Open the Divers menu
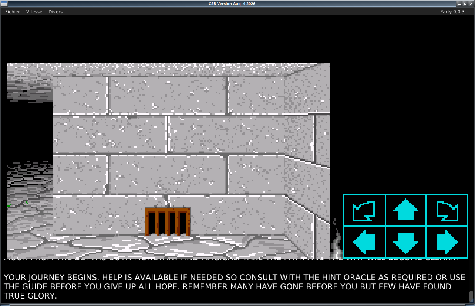Viewport: 475px width, 306px height. (55, 12)
